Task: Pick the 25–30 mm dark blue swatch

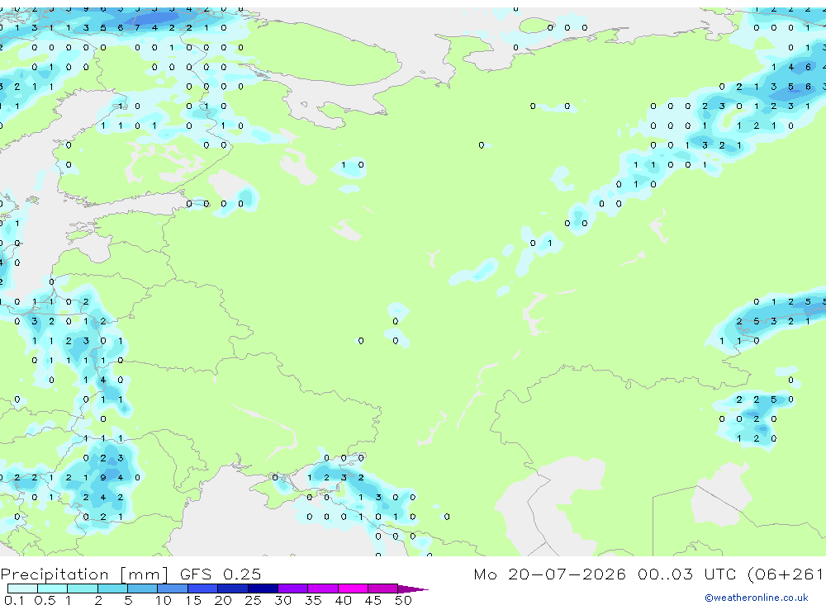Action: [x=263, y=588]
